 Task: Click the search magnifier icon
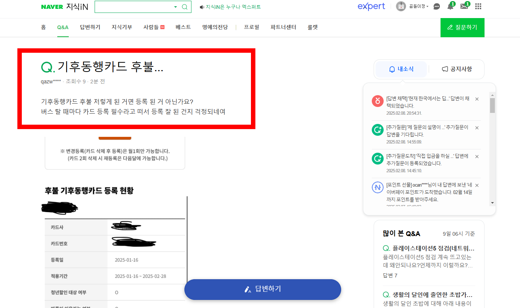click(x=184, y=7)
